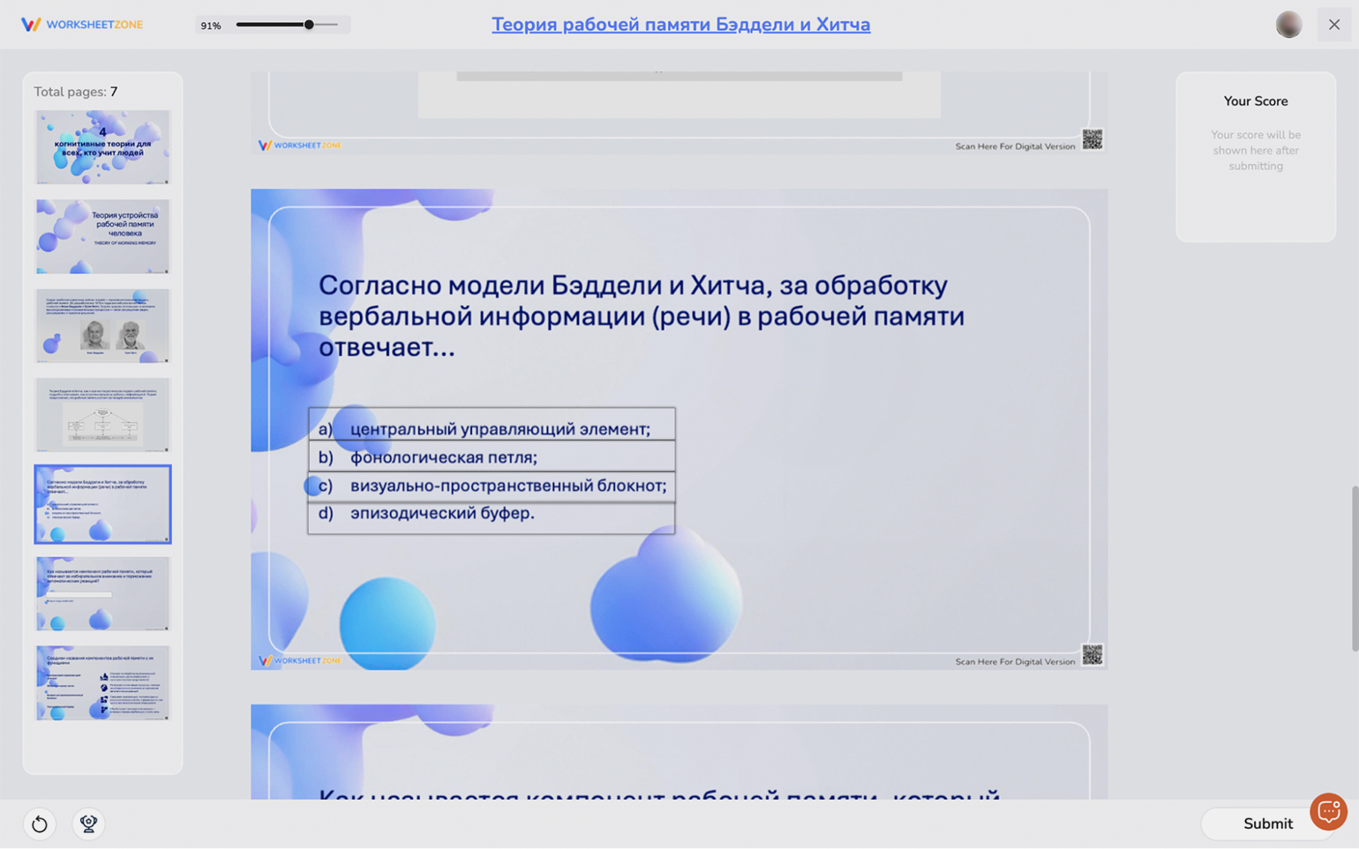1359x849 pixels.
Task: Open page 4 thumbnail with the diagram
Action: pos(102,414)
